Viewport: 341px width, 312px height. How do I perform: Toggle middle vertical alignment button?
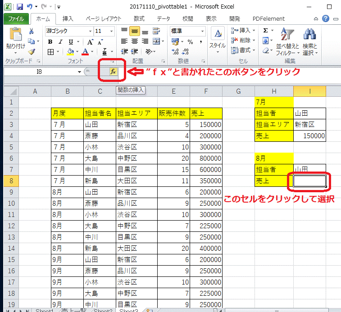pos(134,31)
